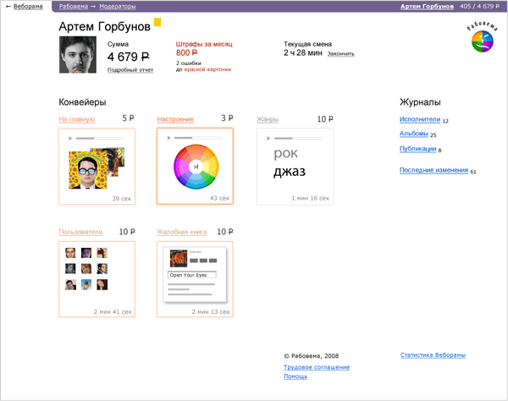This screenshot has width=508, height=401.
Task: Open the Исполнители journal
Action: pos(419,119)
